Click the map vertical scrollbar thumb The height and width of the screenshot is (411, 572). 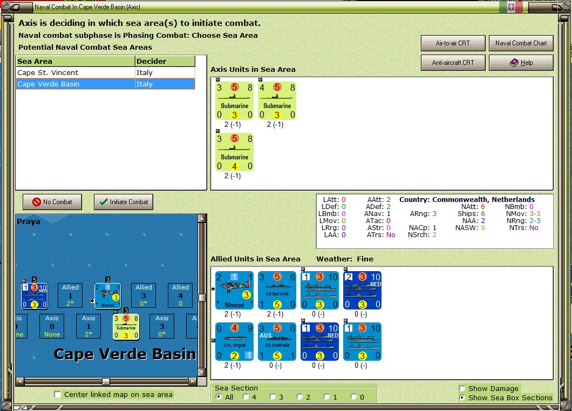point(202,298)
